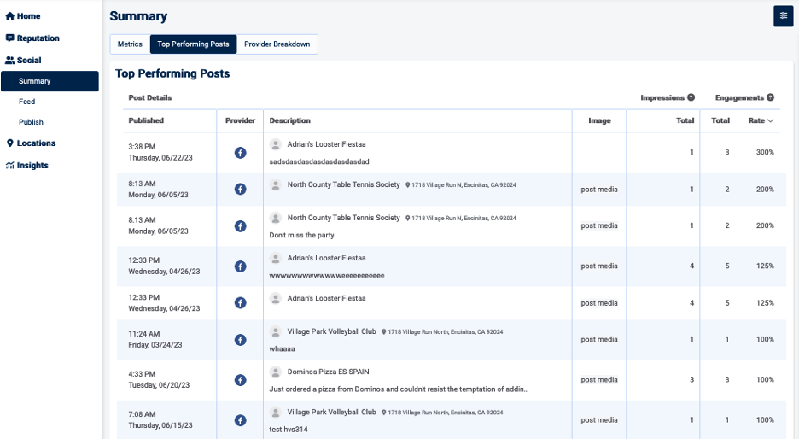Click Facebook icon for 3:38 PM post

tap(241, 152)
